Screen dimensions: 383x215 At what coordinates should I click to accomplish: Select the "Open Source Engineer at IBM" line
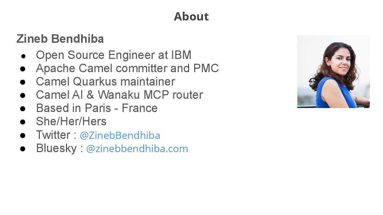pos(114,55)
